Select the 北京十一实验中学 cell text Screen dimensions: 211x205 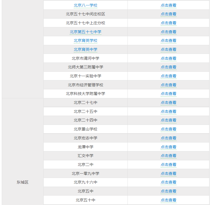[x=86, y=76]
